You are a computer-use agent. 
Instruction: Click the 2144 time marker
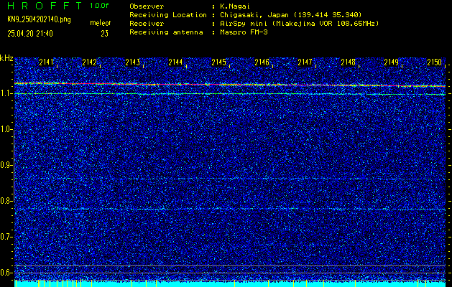175,62
